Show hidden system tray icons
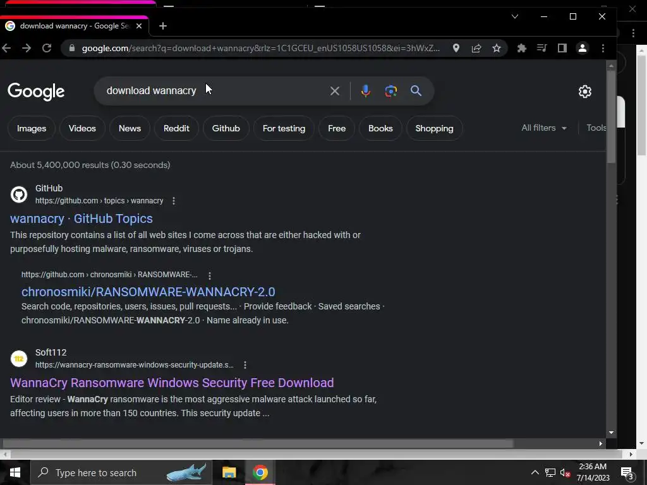Image resolution: width=647 pixels, height=485 pixels. pyautogui.click(x=535, y=472)
